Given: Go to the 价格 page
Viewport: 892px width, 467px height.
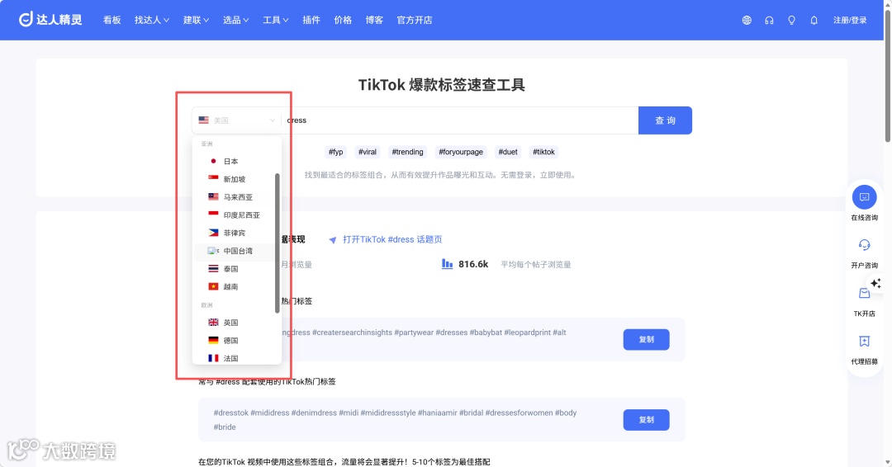Looking at the screenshot, I should (343, 20).
